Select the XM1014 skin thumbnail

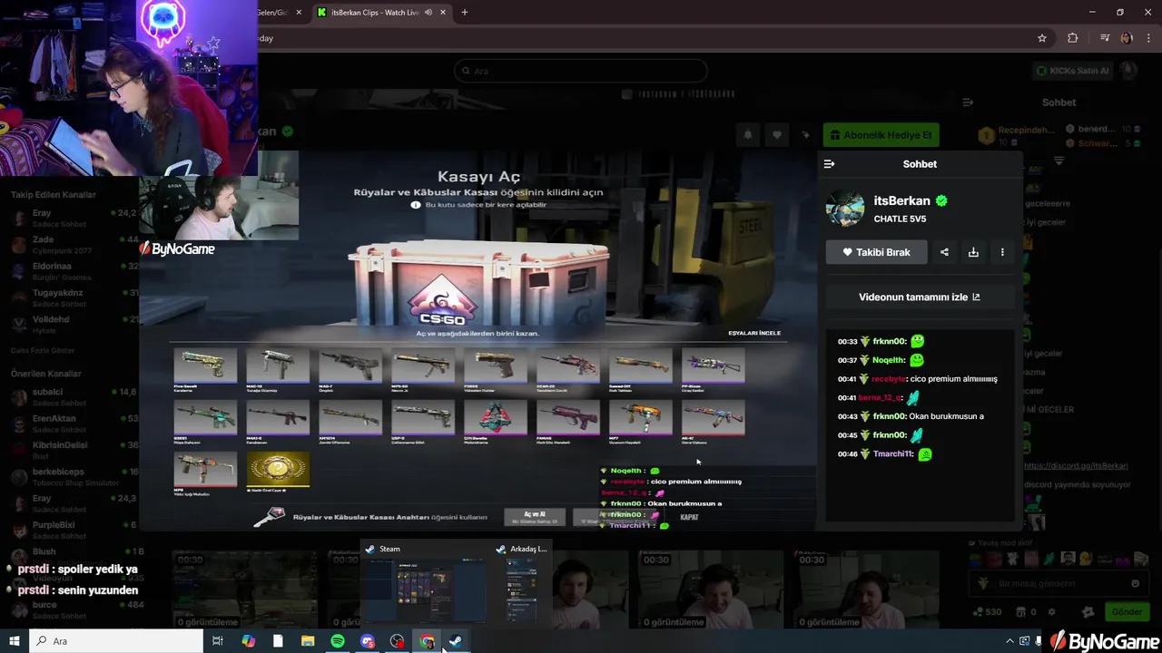[x=350, y=420]
